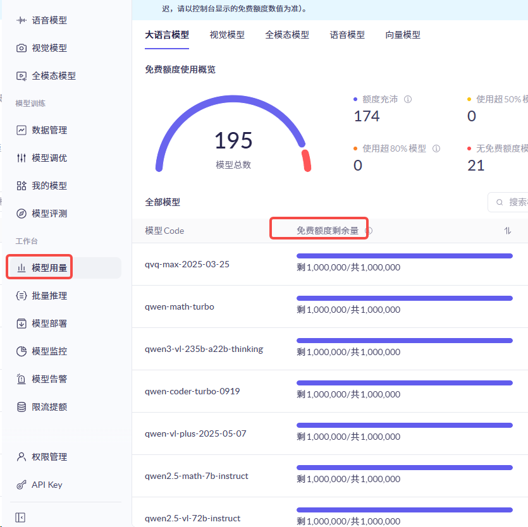Click the 模型 Code column header

coord(164,231)
